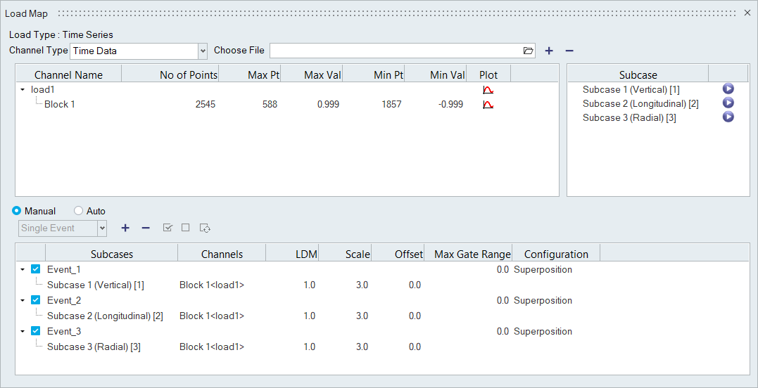
Task: Open the plot icon in load1 row
Action: click(488, 90)
